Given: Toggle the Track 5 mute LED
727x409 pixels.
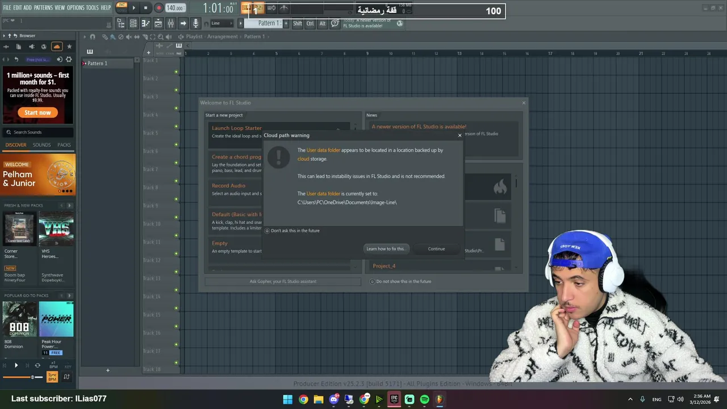Looking at the screenshot, I should pos(176,144).
